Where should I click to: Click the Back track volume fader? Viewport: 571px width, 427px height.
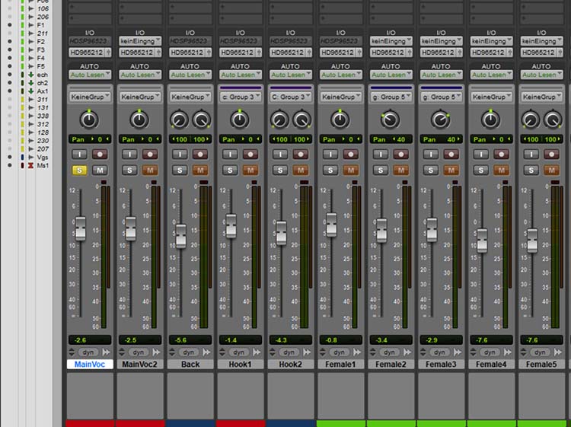pos(181,236)
